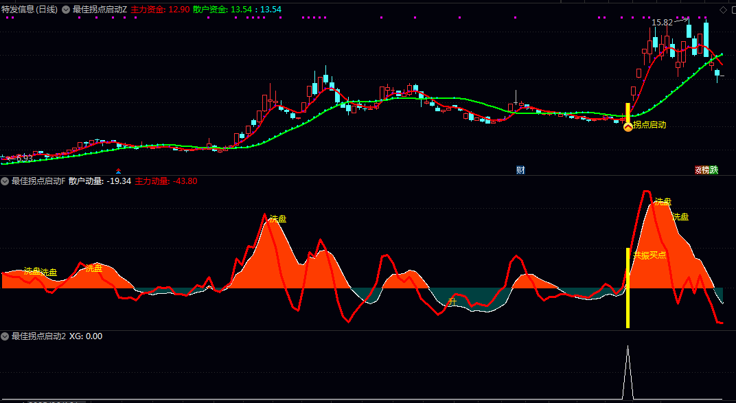Click the orange 升 label in the momentum panel
This screenshot has height=403, width=736.
(452, 302)
